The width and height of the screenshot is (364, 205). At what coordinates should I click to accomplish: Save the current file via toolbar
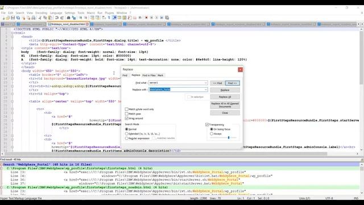click(13, 18)
